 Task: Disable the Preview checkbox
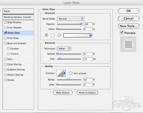pos(122,33)
